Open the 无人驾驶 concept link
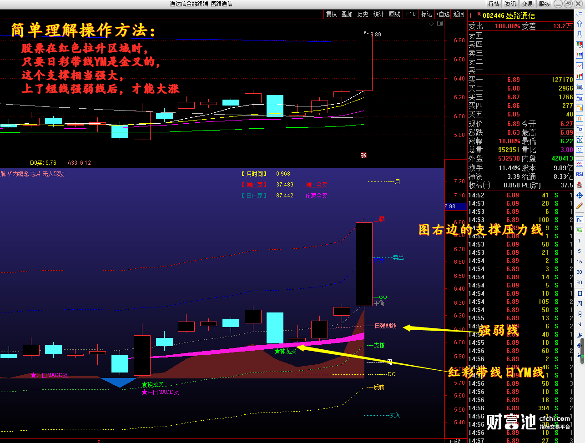This screenshot has height=443, width=585. 53,174
